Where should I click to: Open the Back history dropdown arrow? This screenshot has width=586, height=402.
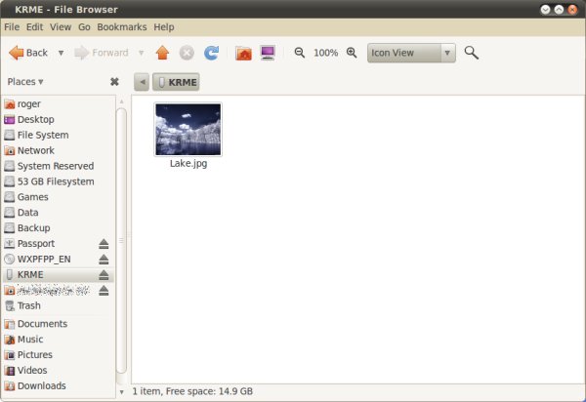pyautogui.click(x=61, y=53)
